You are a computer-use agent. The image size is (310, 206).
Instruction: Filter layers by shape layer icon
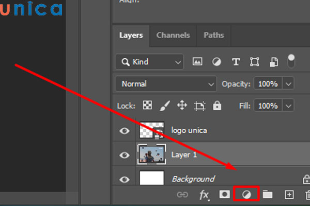coord(255,62)
